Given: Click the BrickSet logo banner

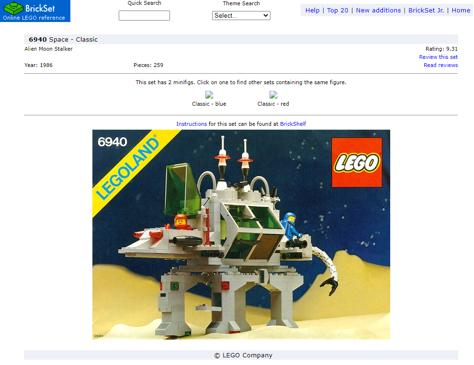Looking at the screenshot, I should (x=35, y=11).
